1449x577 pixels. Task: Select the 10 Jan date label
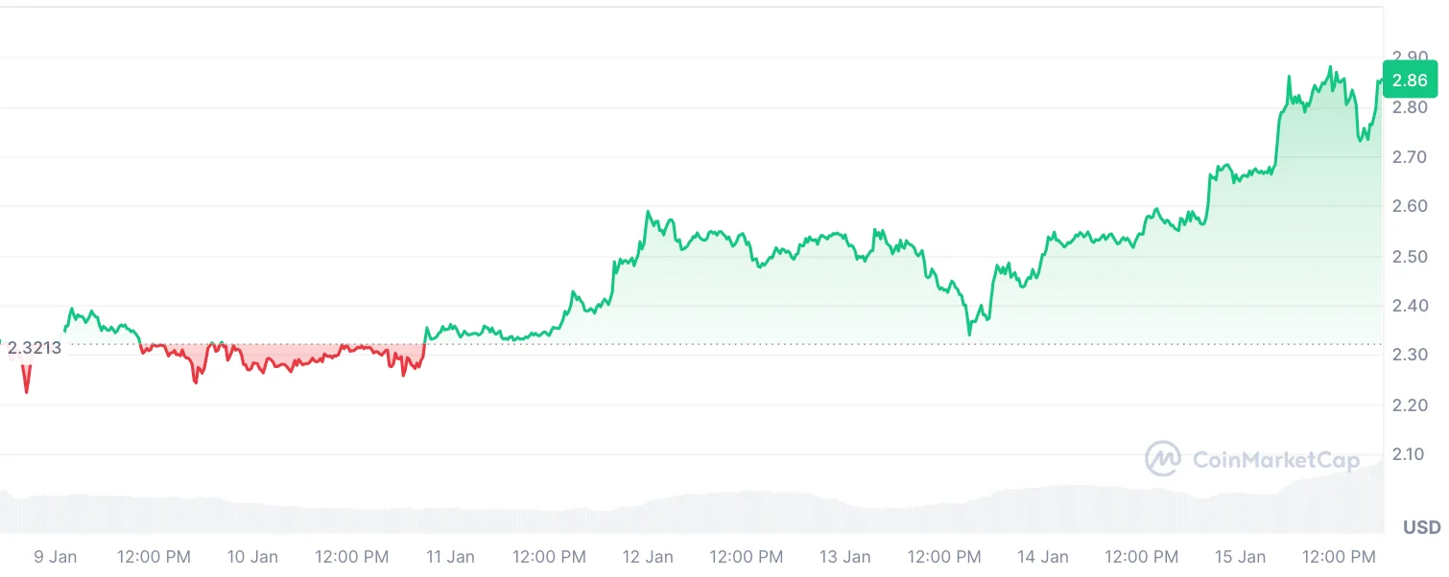[x=253, y=557]
